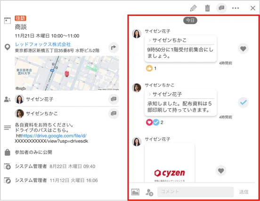Like the cyzen image message with heart

(221, 170)
